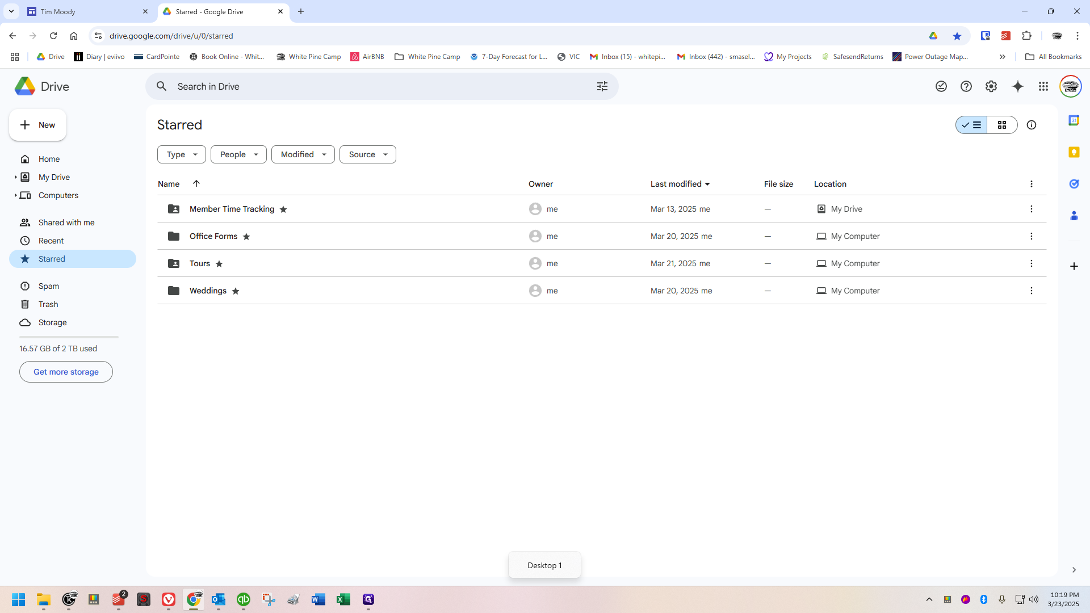Screen dimensions: 1090x613
Task: Click the Get more storage button
Action: pyautogui.click(x=66, y=372)
